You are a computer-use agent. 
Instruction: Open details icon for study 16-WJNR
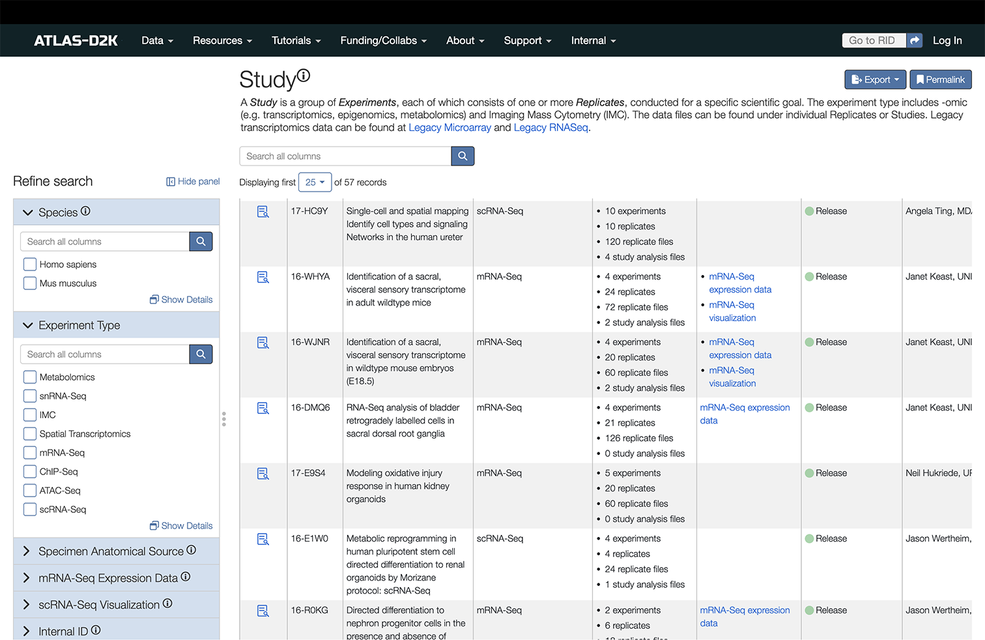point(263,343)
